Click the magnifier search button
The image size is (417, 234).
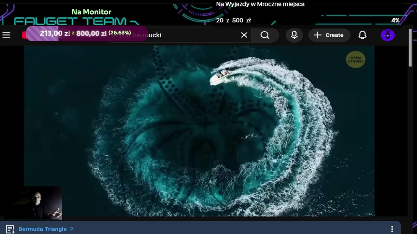265,35
